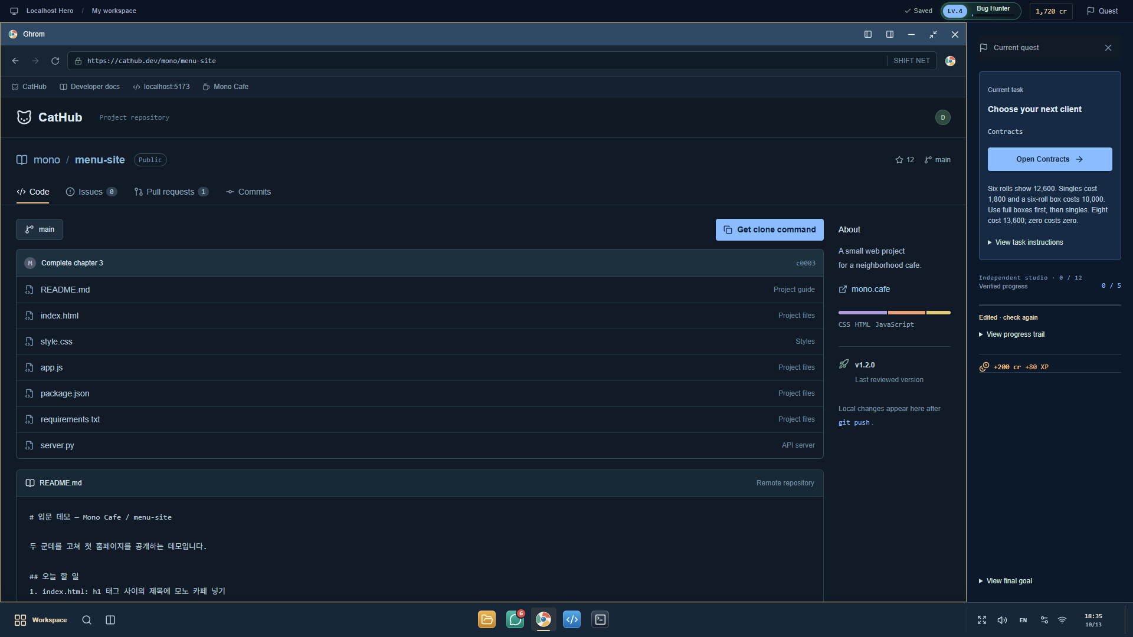Open the terminal app in taskbar

(600, 619)
